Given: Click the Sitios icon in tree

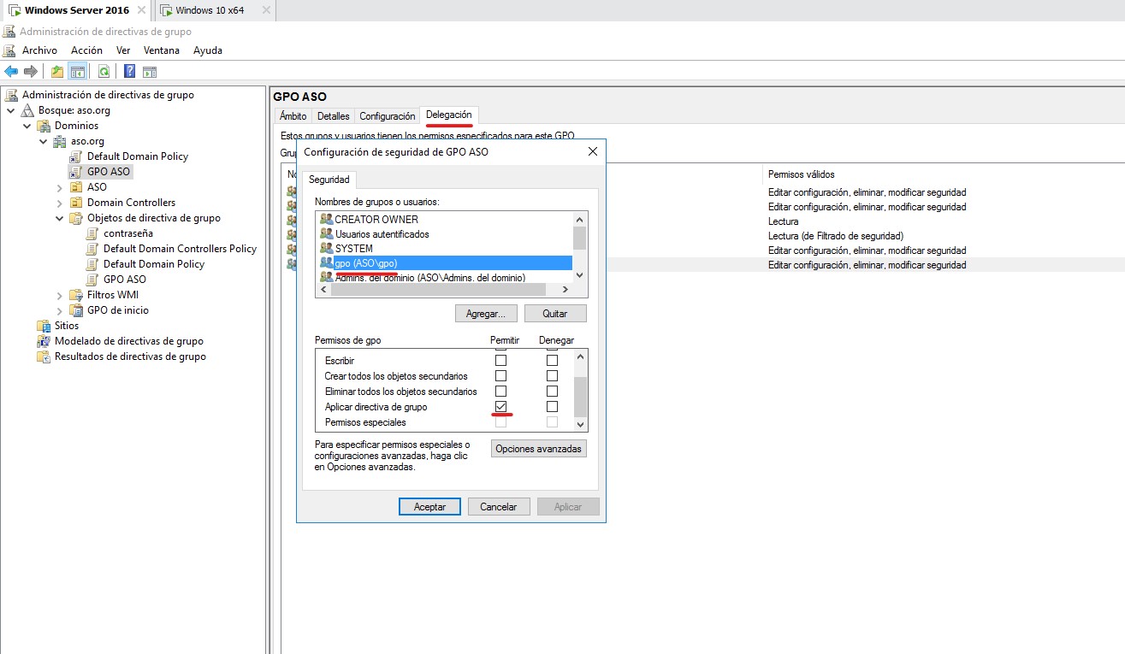Looking at the screenshot, I should (44, 326).
